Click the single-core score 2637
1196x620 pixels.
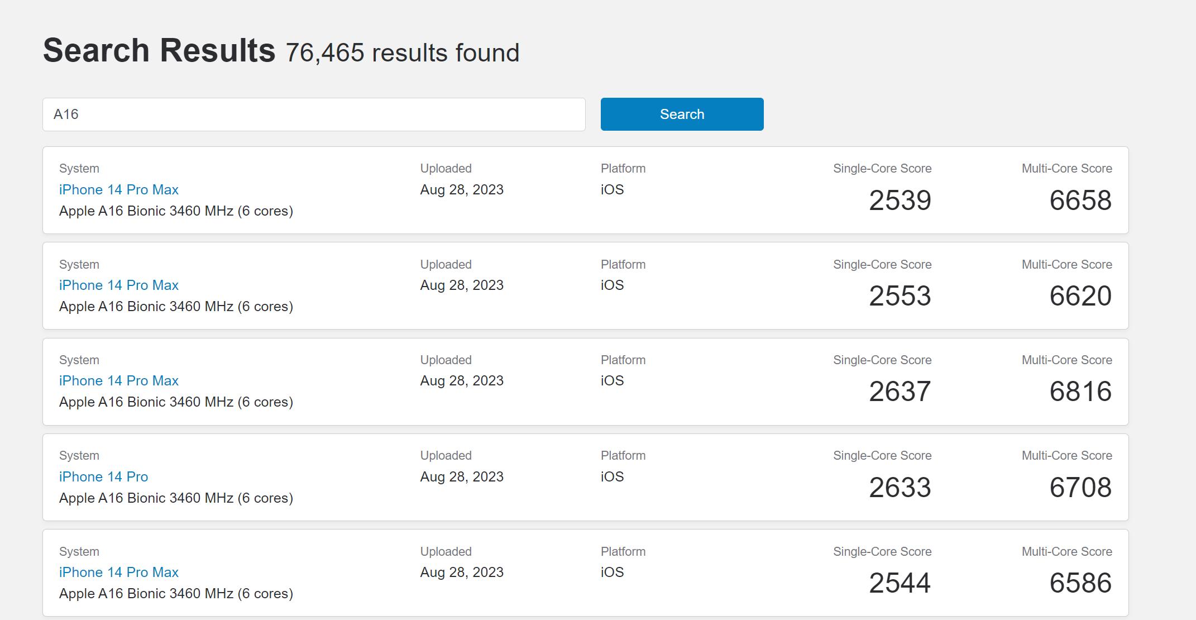[x=900, y=392]
